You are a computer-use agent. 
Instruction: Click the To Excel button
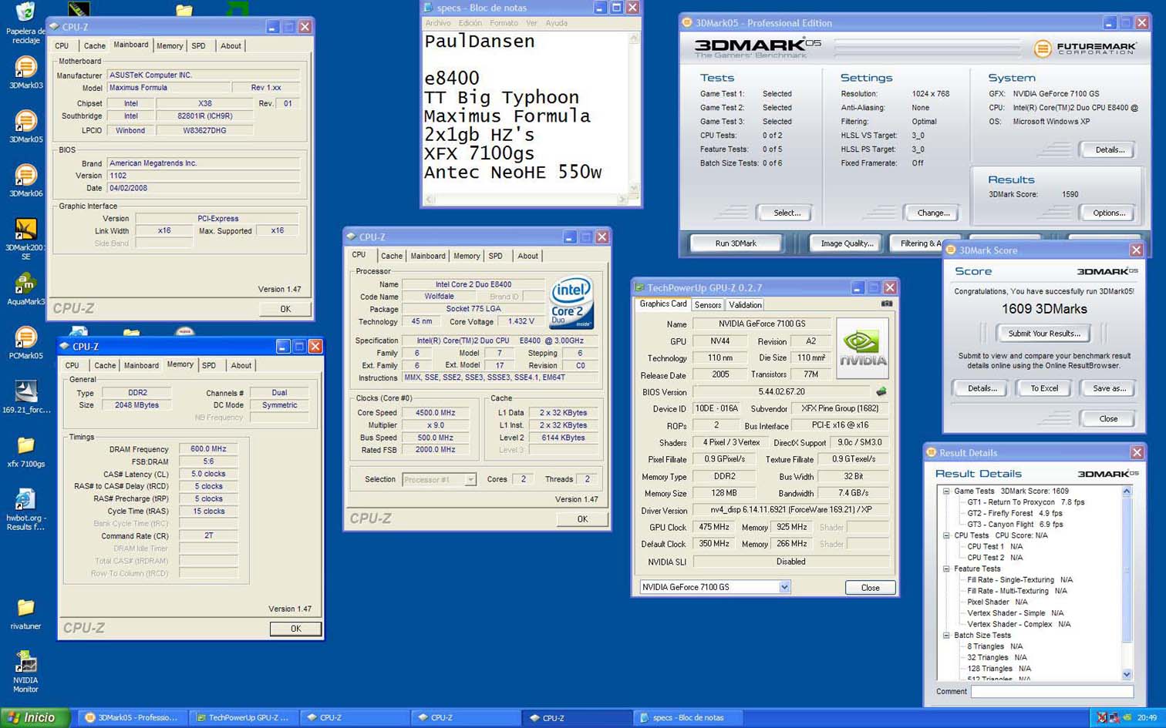(1044, 388)
